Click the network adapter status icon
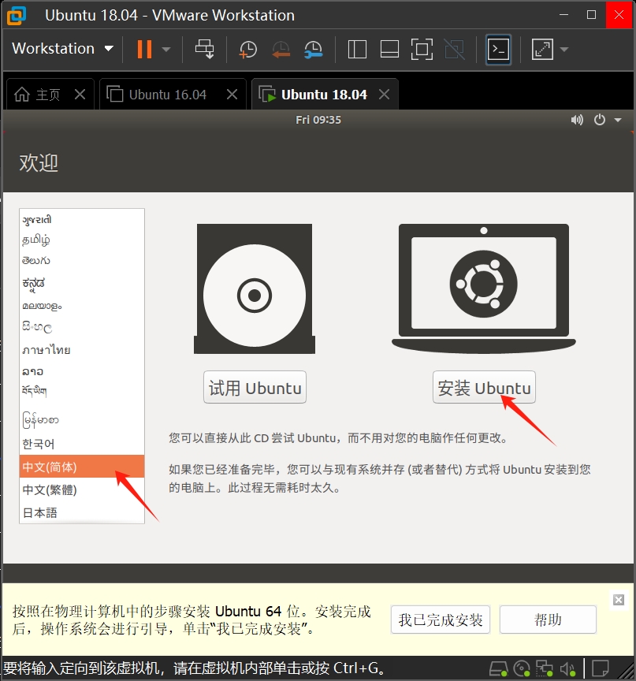 click(x=544, y=668)
